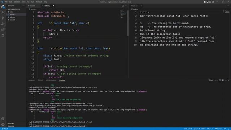Change end of line sequence CRLF

[209, 129]
